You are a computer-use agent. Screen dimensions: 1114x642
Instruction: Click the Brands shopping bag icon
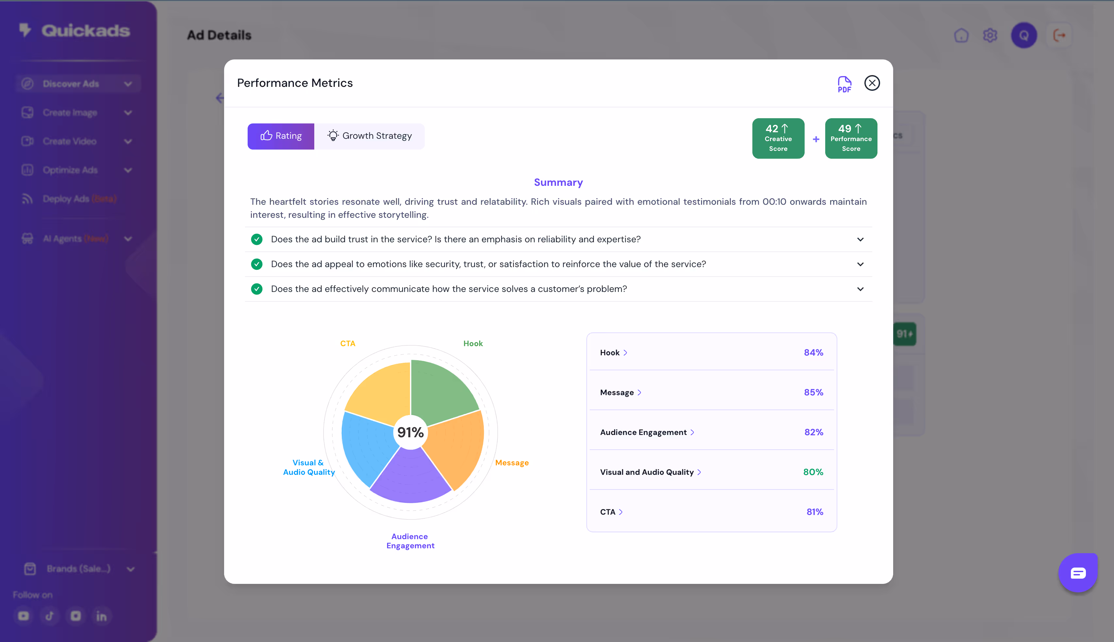30,569
